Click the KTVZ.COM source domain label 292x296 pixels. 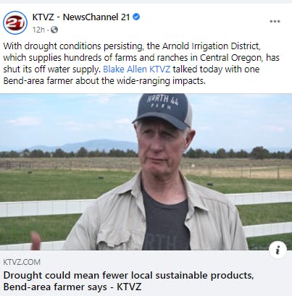[22, 262]
